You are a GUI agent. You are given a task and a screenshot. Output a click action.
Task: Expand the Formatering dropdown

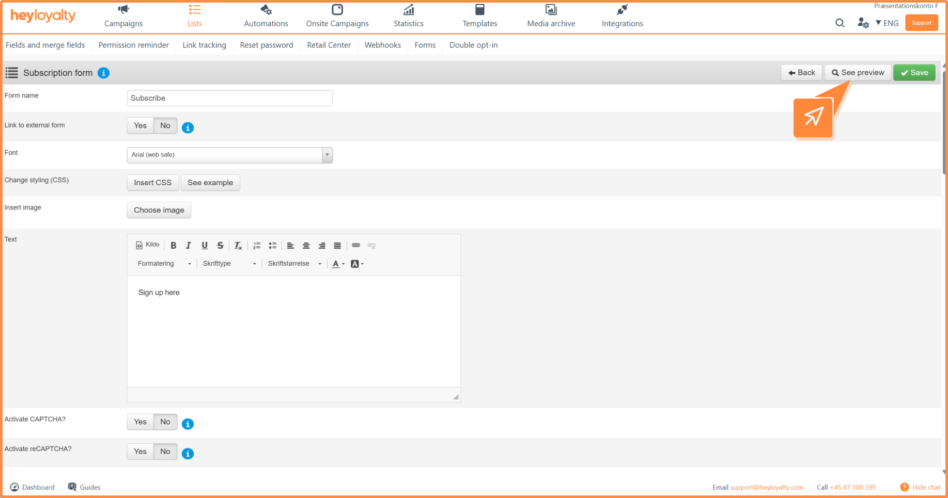click(164, 264)
